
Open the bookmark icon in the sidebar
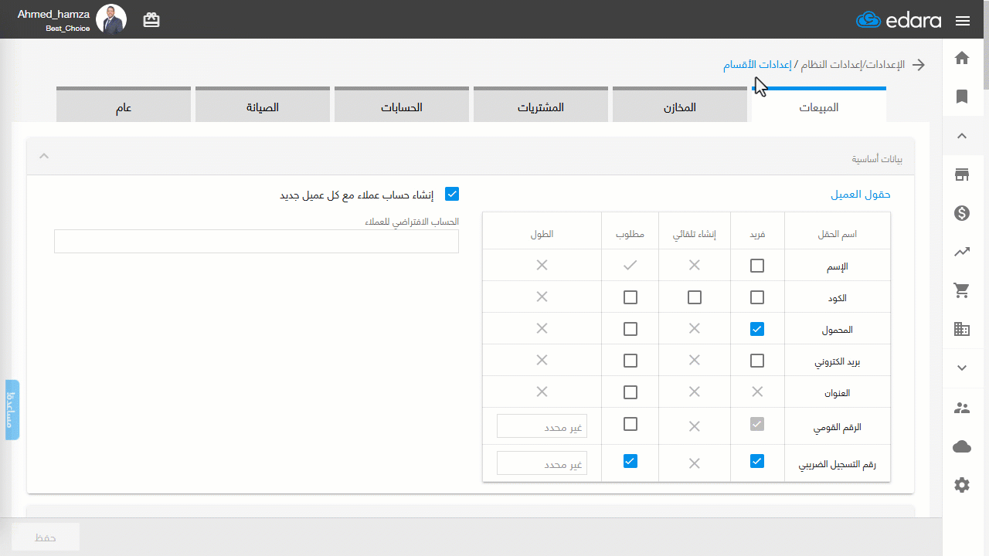click(962, 97)
